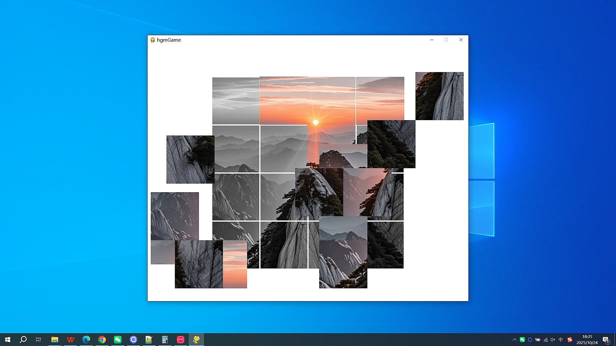Toggle the Chinese input mode indicator
616x346 pixels.
pyautogui.click(x=561, y=340)
